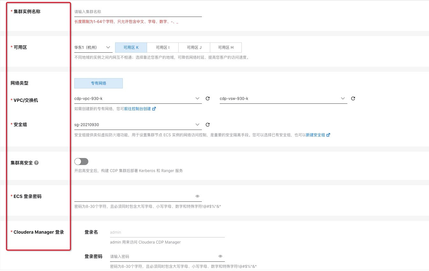429x271 pixels.
Task: Refresh the VPC cdp-vpc-930-k list
Action: 208,99
